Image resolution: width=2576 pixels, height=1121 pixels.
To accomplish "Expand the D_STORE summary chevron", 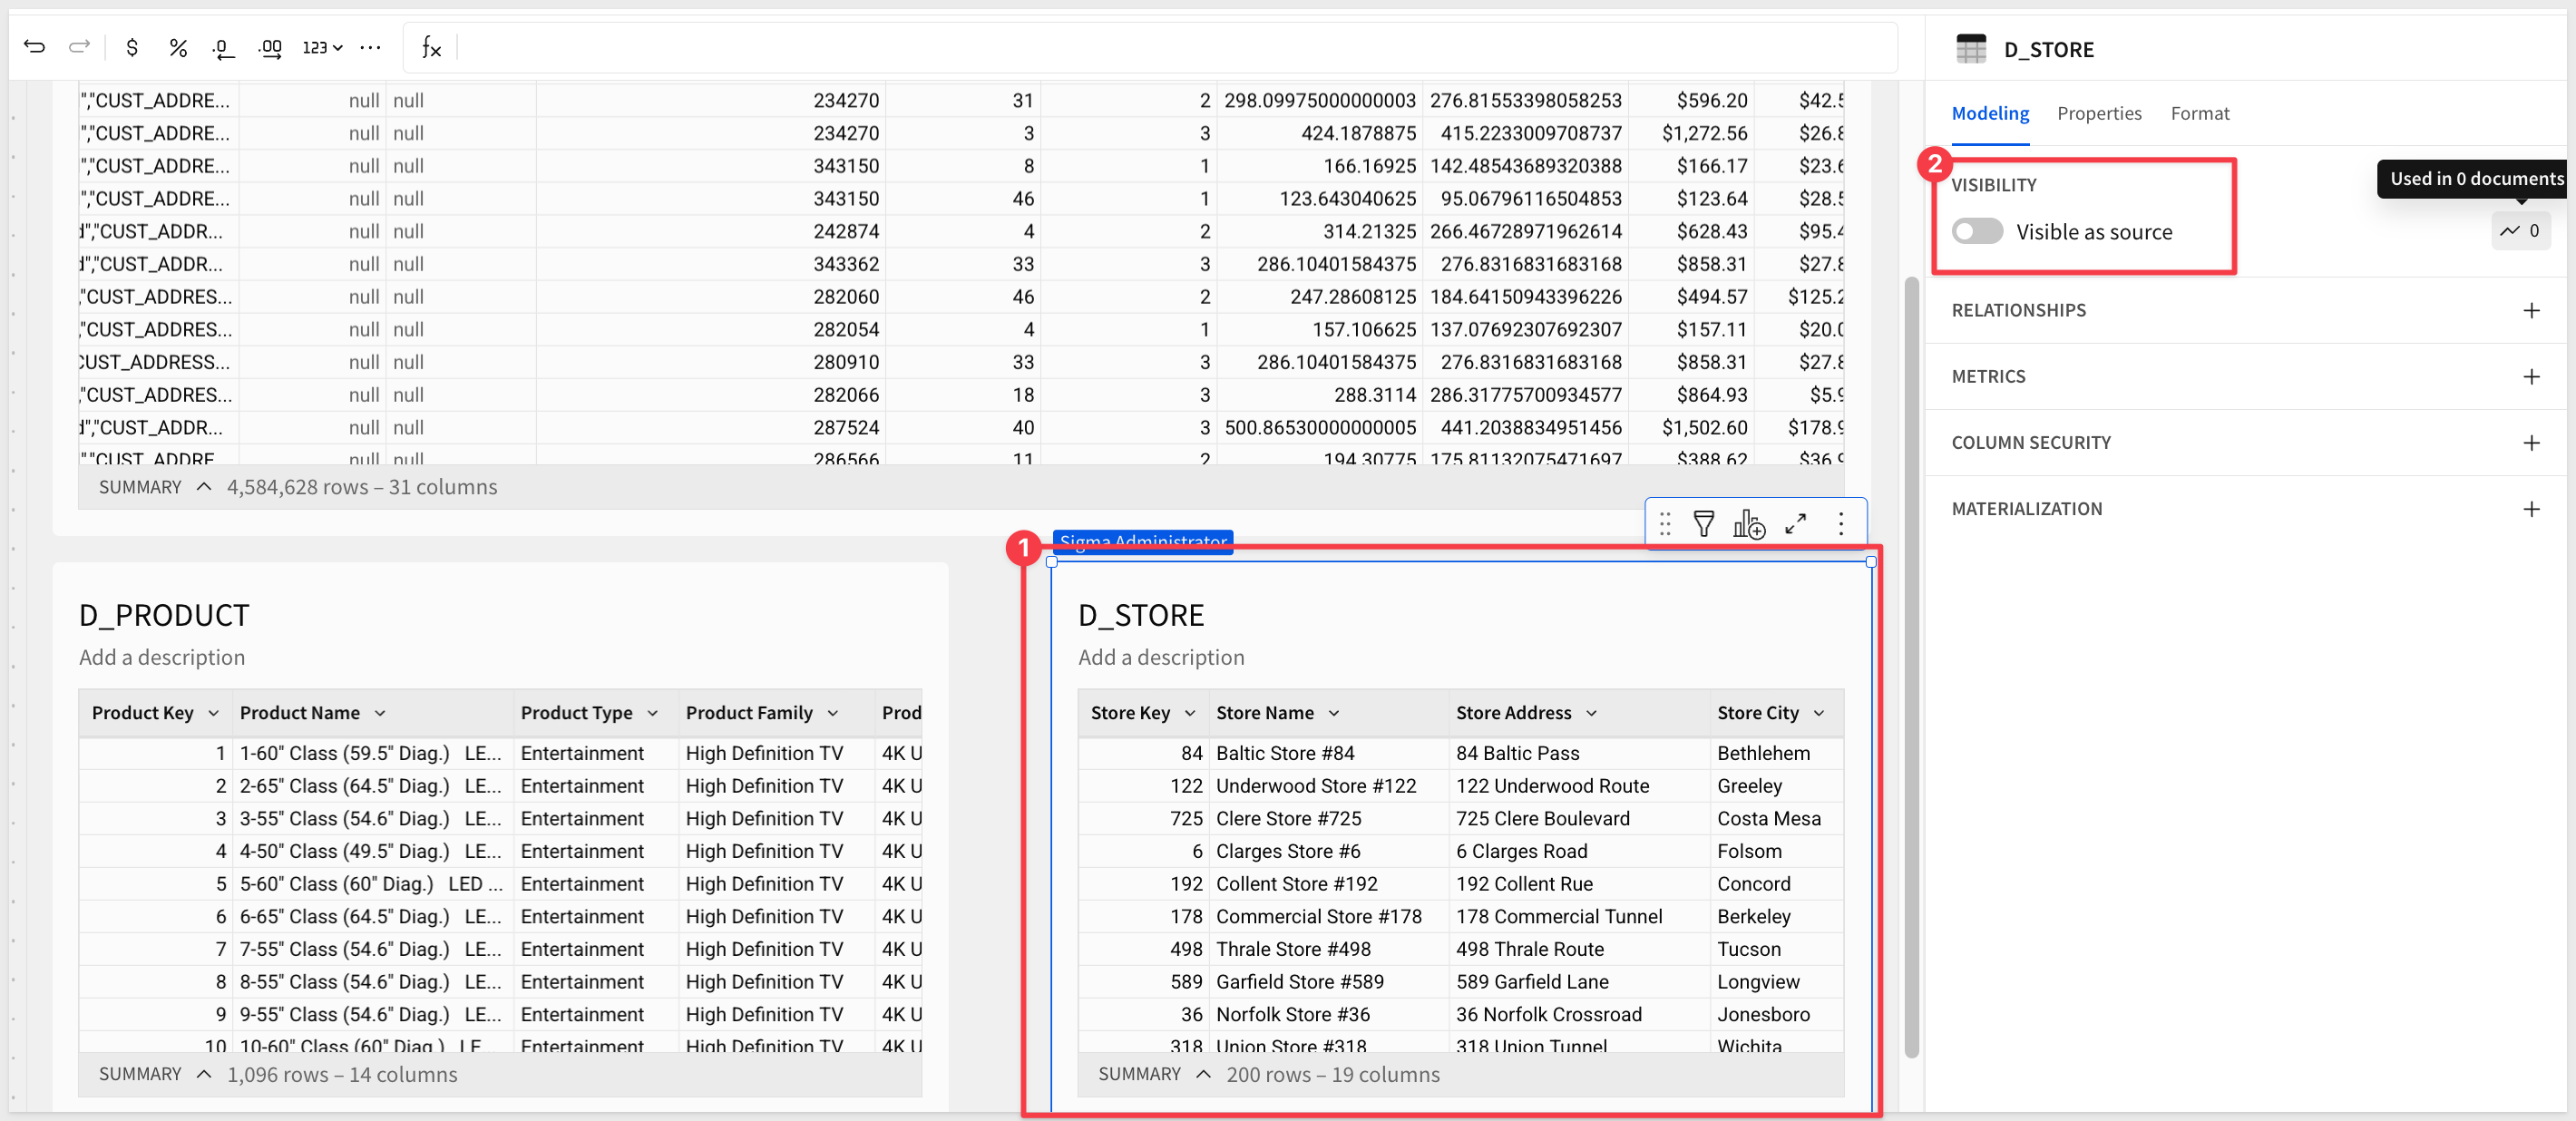I will point(1203,1074).
